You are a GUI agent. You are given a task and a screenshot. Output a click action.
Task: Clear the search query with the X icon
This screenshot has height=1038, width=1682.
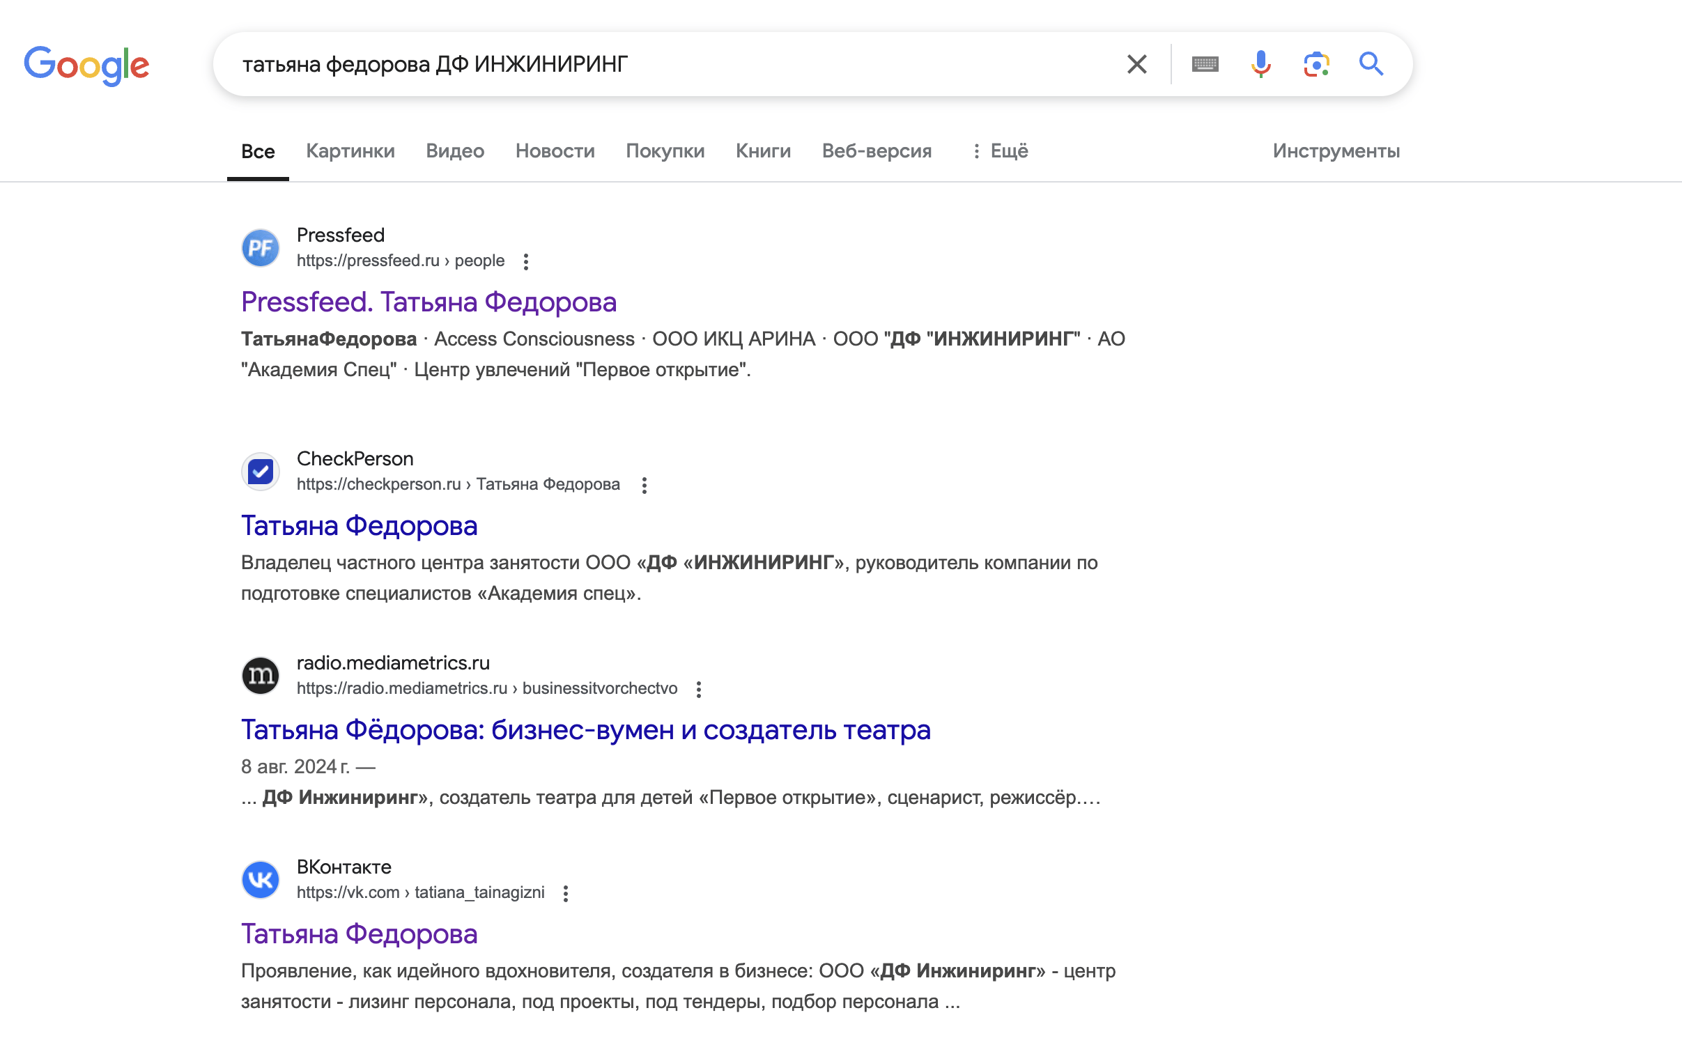(1136, 64)
